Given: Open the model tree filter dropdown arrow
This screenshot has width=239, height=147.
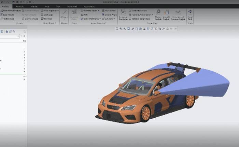Looking at the screenshot, I should click(21, 36).
